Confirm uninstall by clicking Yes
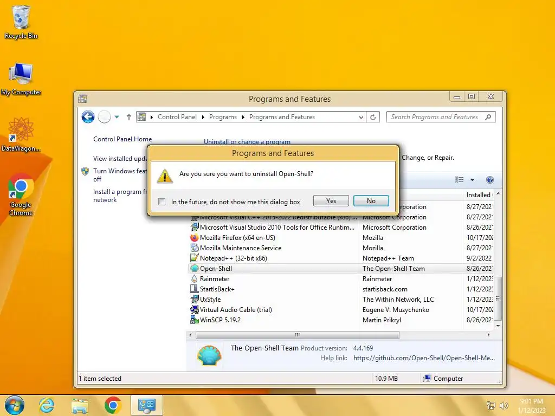This screenshot has height=416, width=555. tap(331, 200)
